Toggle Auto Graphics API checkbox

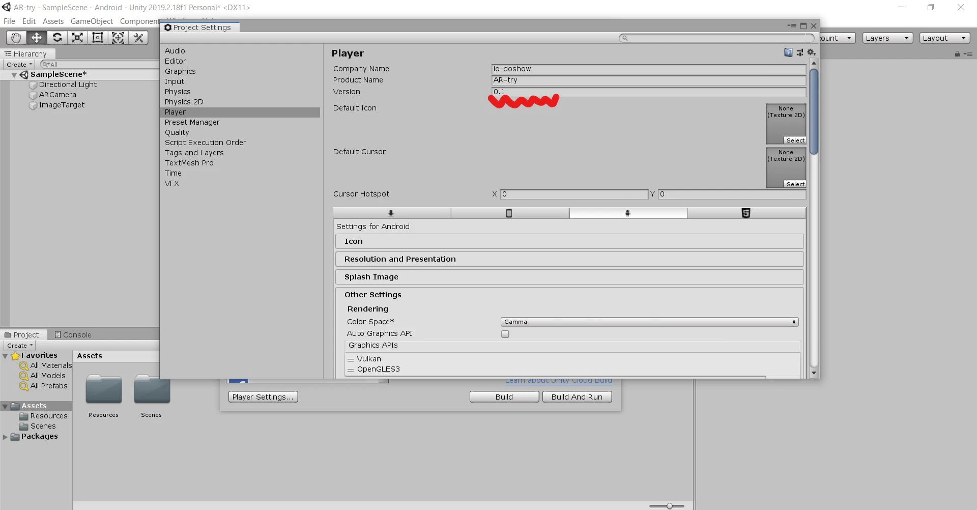(505, 334)
